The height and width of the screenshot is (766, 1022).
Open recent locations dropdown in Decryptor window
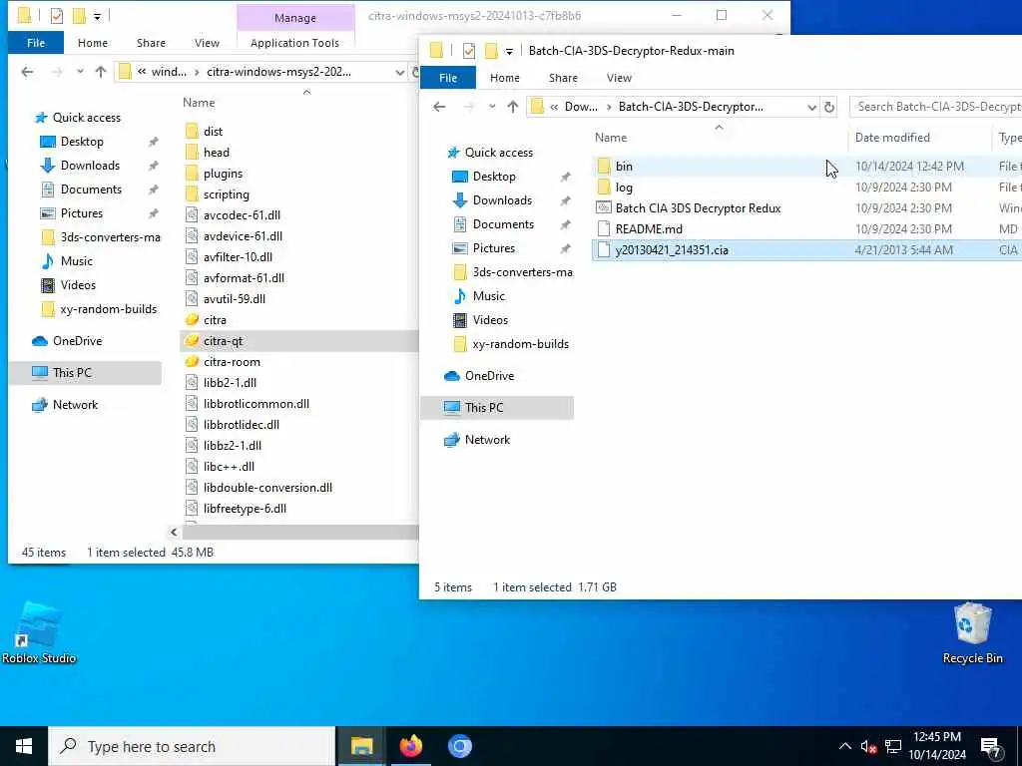[x=492, y=107]
